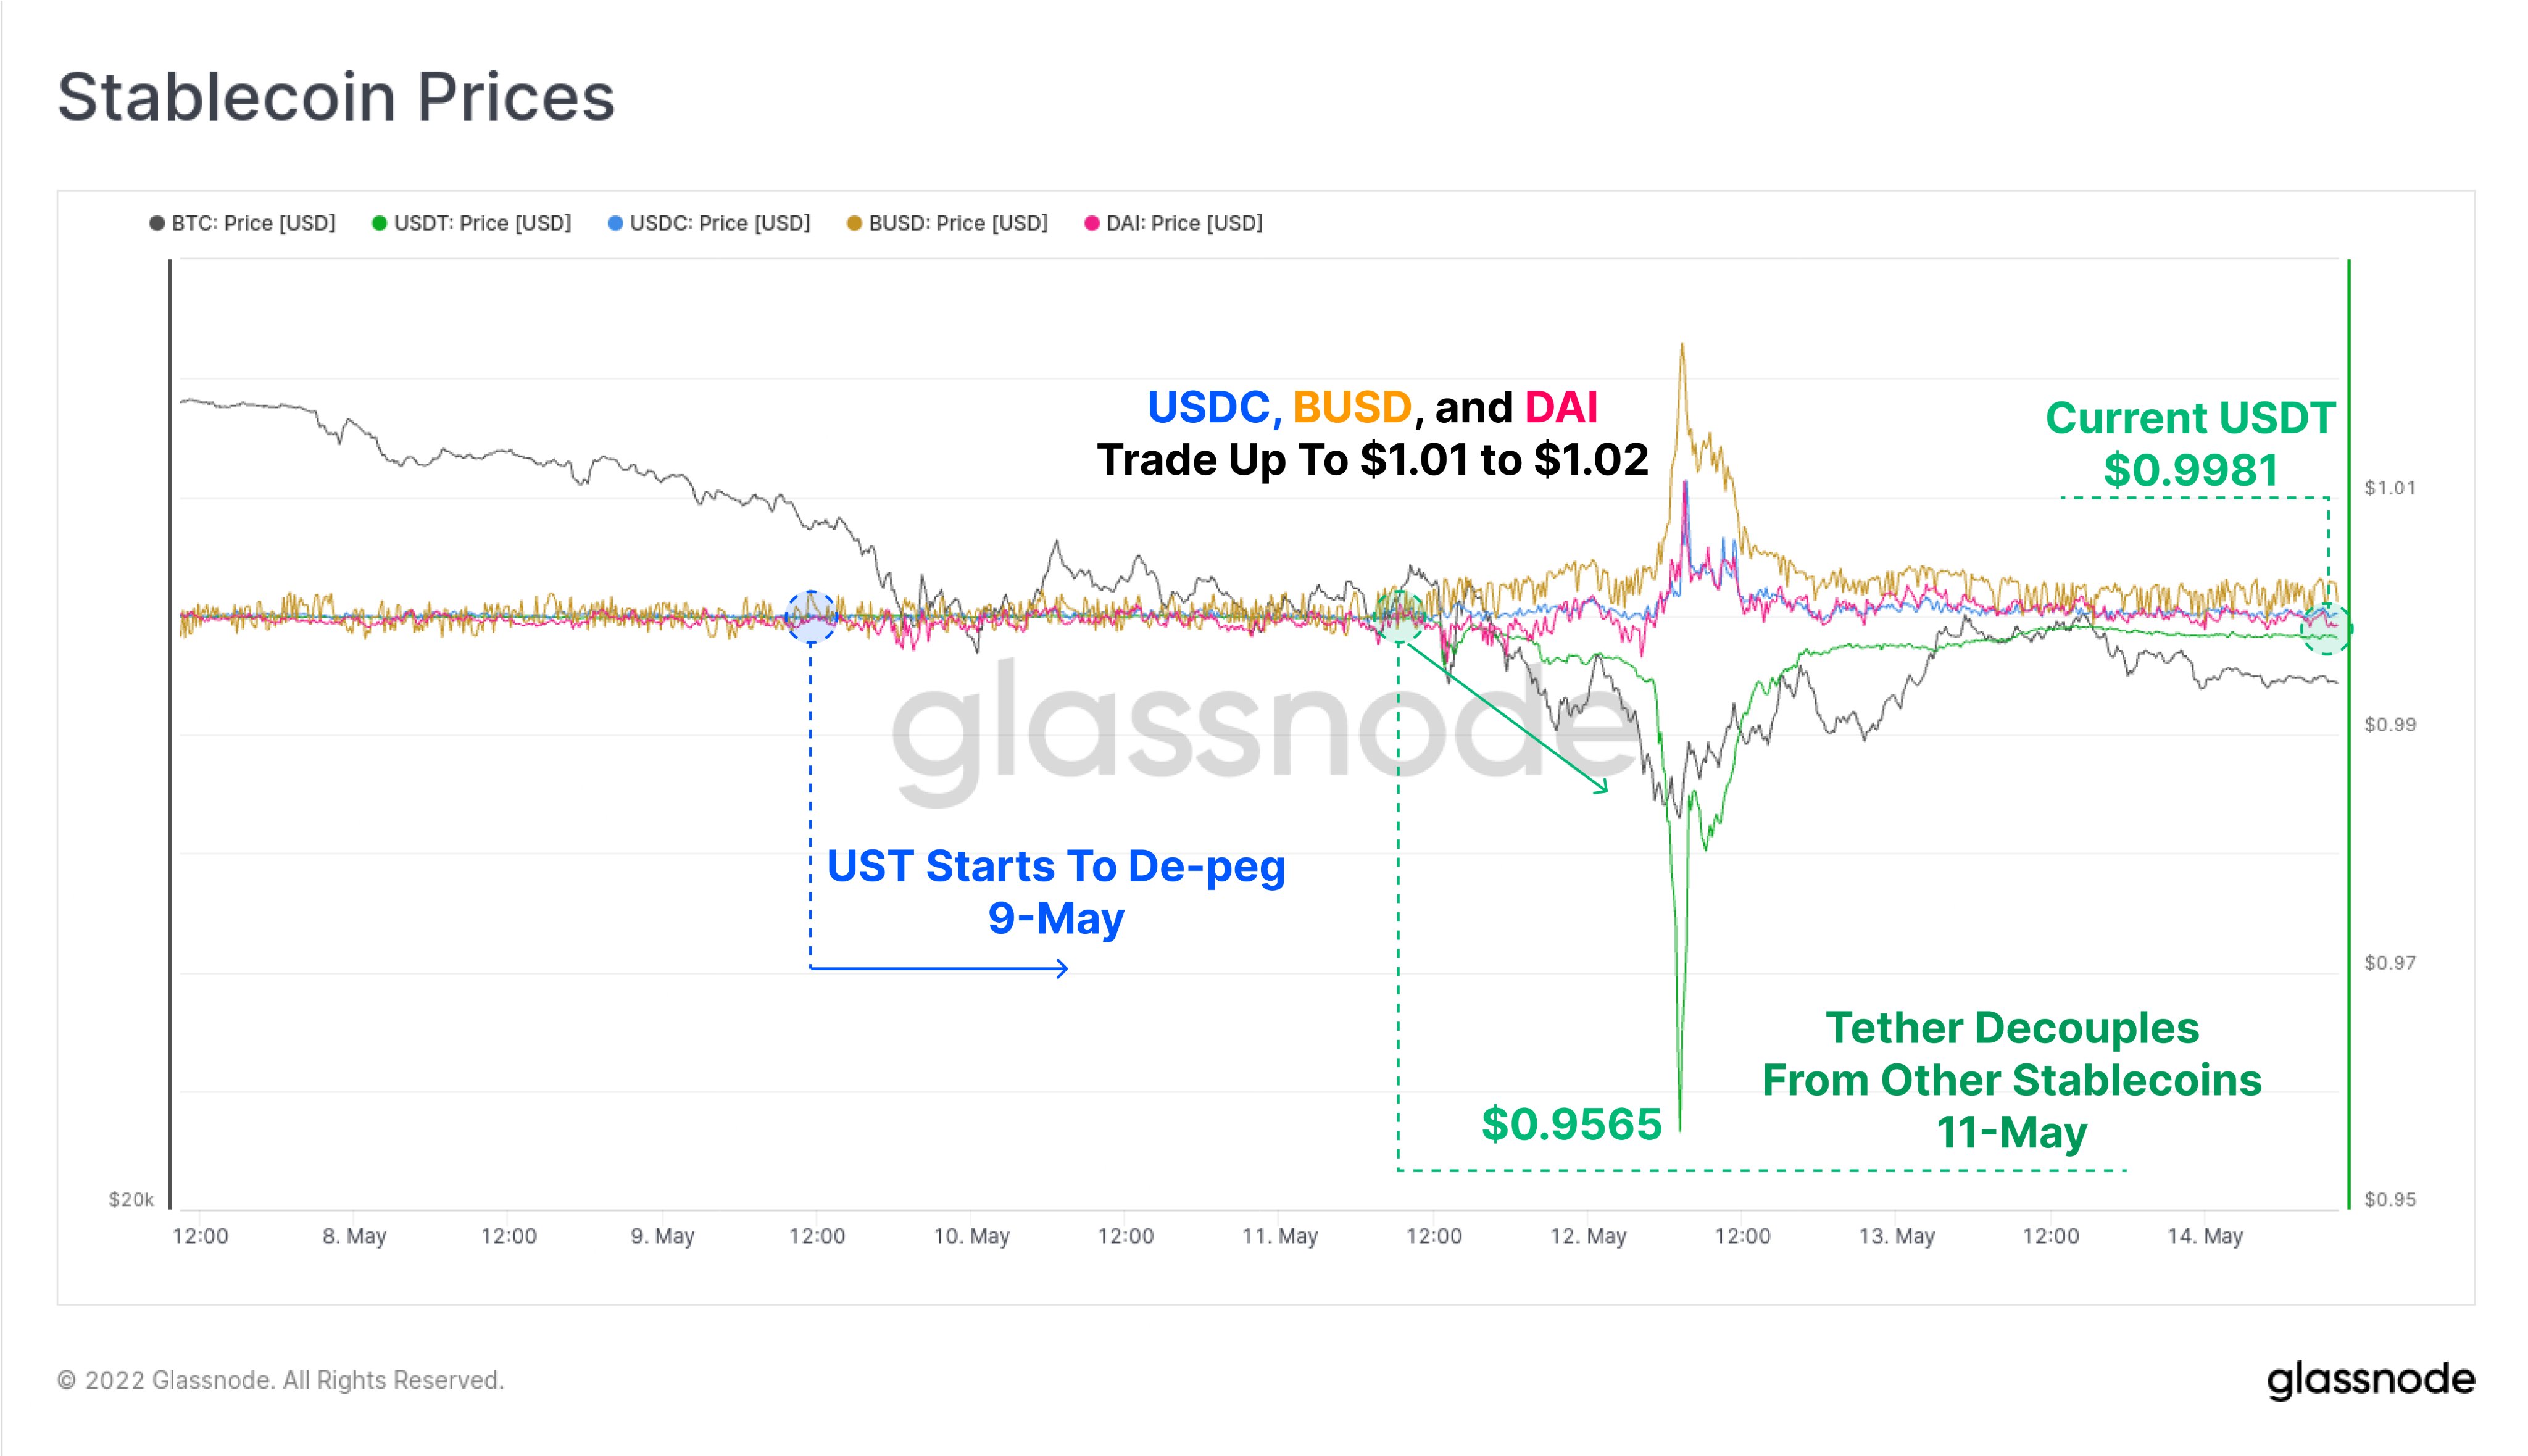This screenshot has width=2528, height=1456.
Task: Toggle the USDT price legend dot
Action: tap(379, 223)
